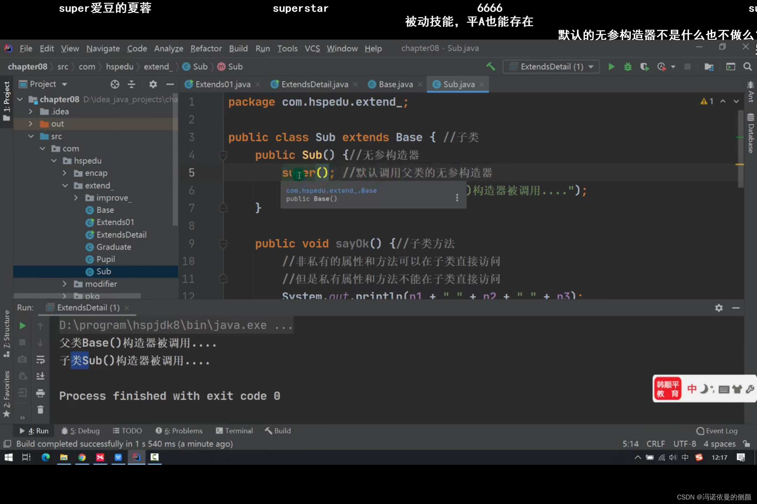Open the Refactor menu
This screenshot has height=504, width=757.
tap(206, 48)
